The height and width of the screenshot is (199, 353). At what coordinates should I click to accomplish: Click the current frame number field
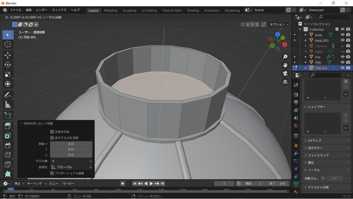pos(224,183)
